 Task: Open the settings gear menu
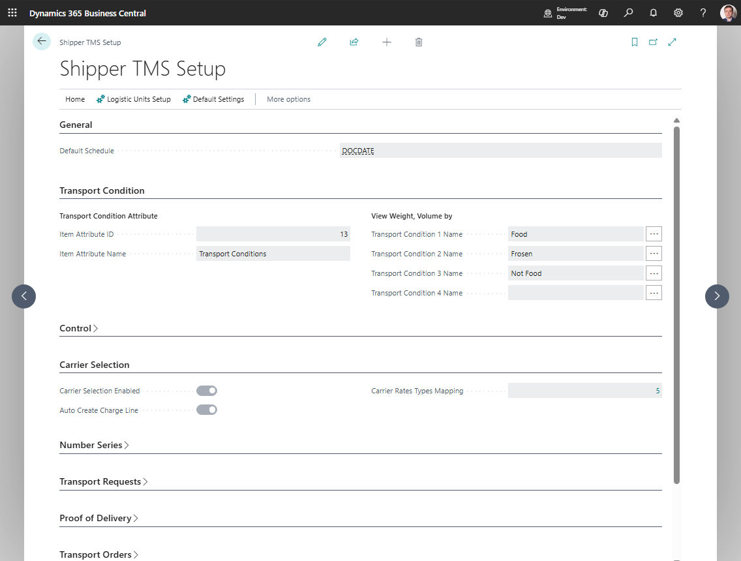(x=678, y=13)
